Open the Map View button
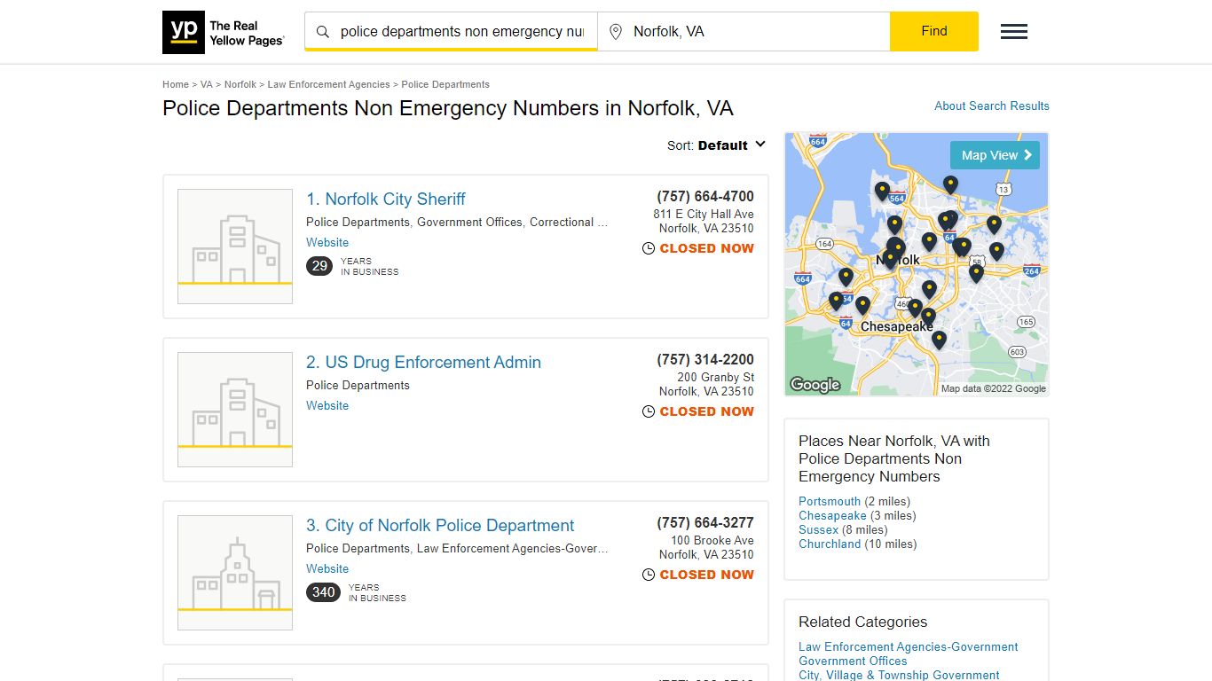 pyautogui.click(x=995, y=155)
